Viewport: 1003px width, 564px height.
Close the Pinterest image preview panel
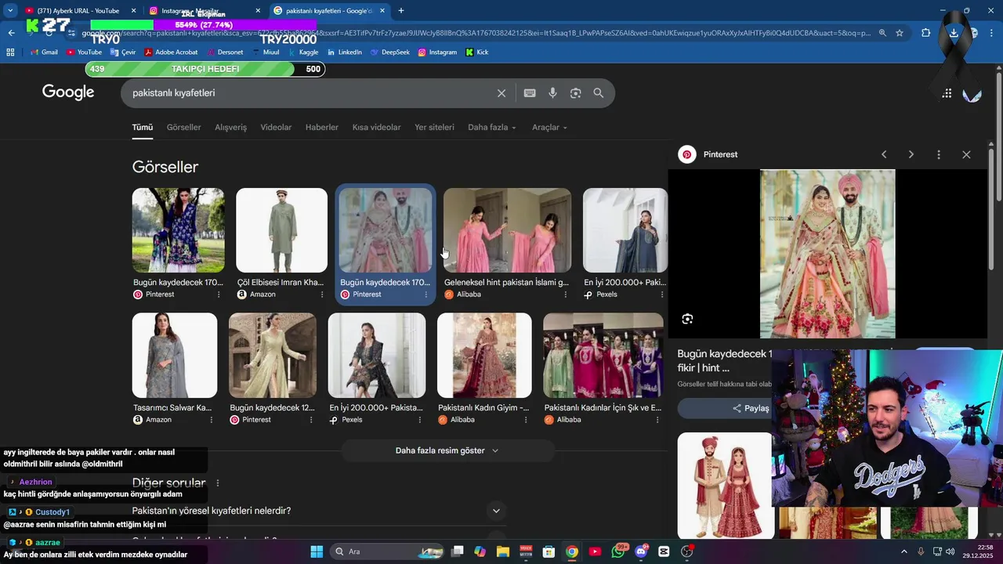[966, 154]
